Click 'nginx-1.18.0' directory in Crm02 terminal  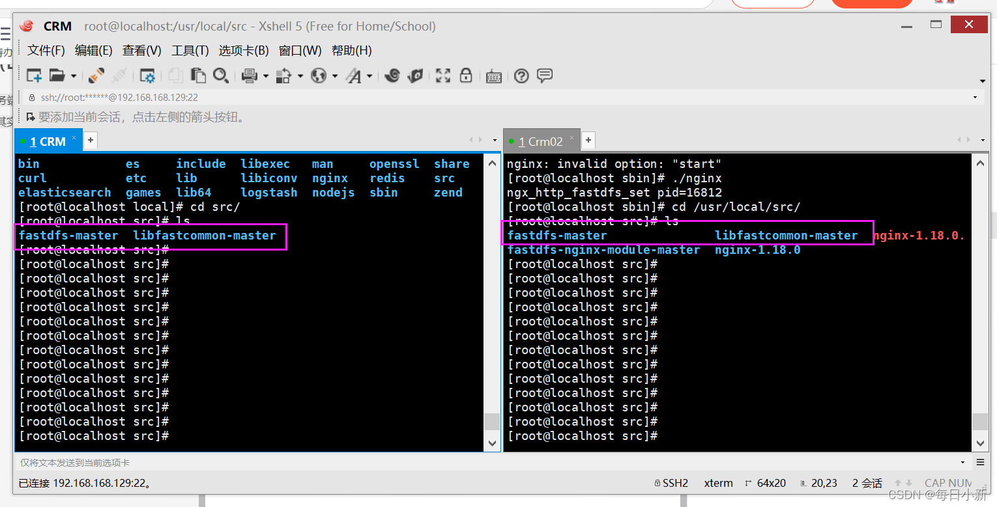758,250
